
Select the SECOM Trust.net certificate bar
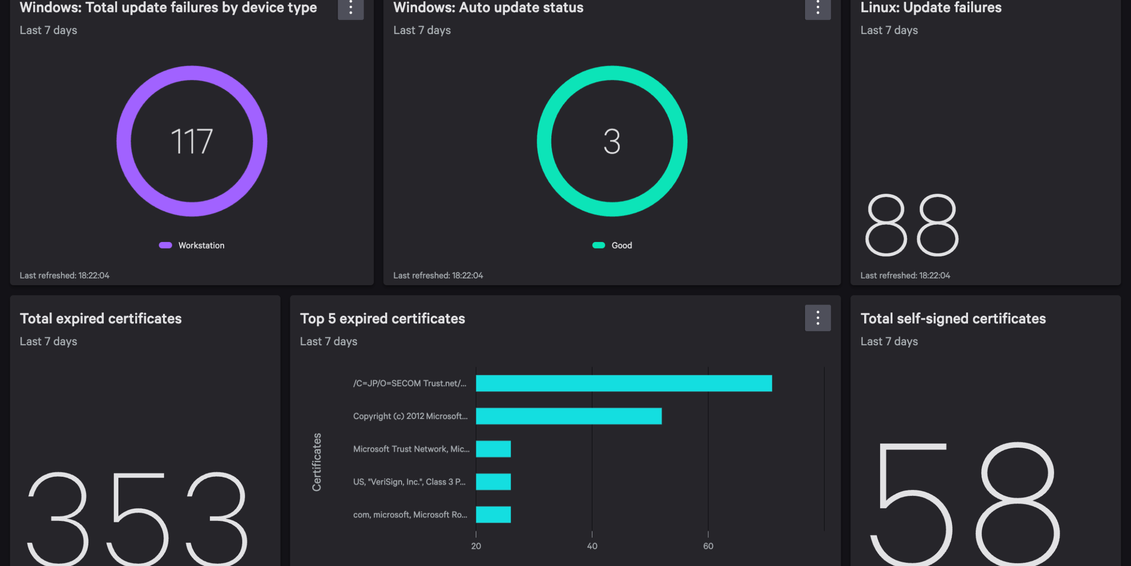point(623,383)
